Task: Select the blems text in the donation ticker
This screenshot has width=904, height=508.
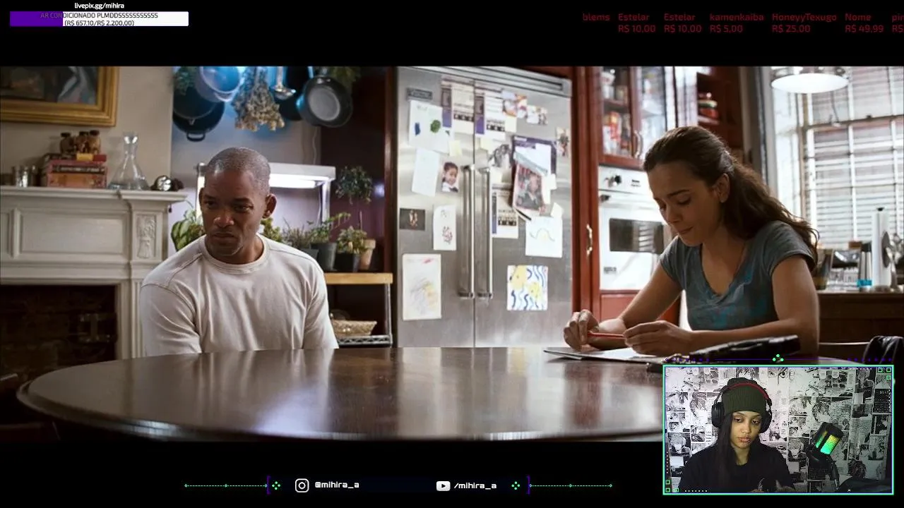Action: click(596, 17)
